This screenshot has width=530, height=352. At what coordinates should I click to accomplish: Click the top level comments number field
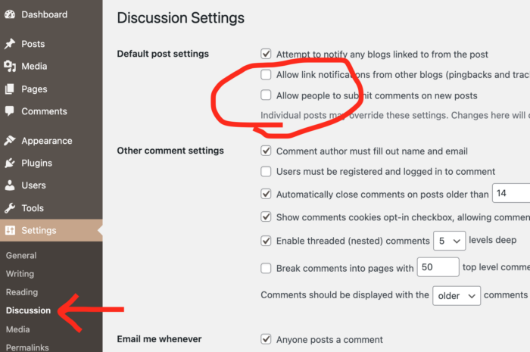click(x=438, y=268)
